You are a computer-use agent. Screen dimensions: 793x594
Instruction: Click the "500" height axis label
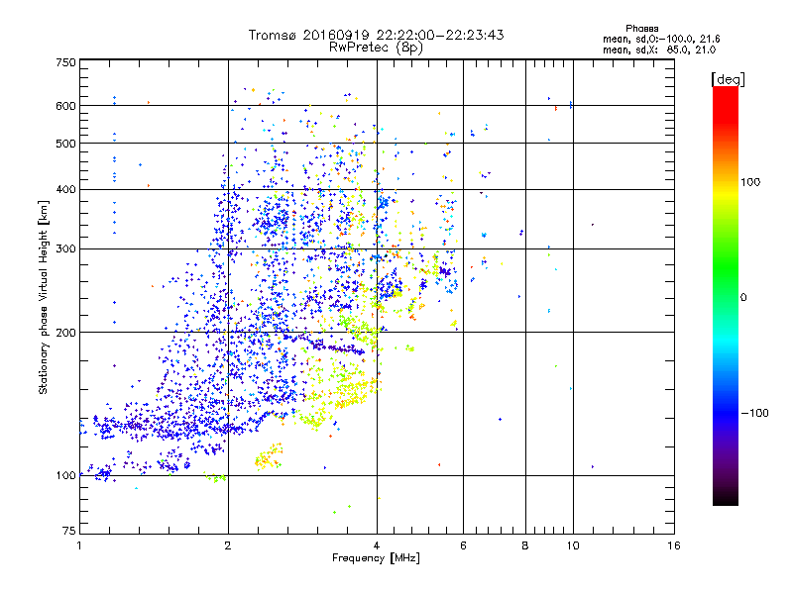[65, 144]
